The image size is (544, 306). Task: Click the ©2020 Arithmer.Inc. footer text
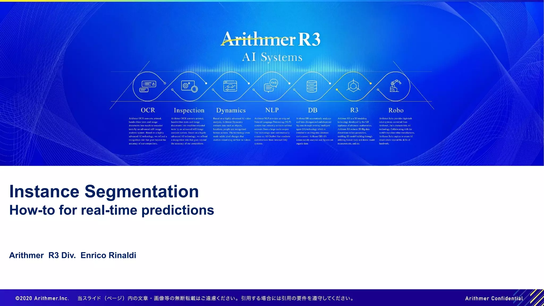click(x=42, y=298)
